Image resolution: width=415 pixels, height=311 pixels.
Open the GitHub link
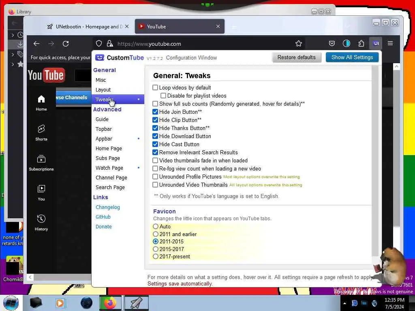(x=103, y=217)
